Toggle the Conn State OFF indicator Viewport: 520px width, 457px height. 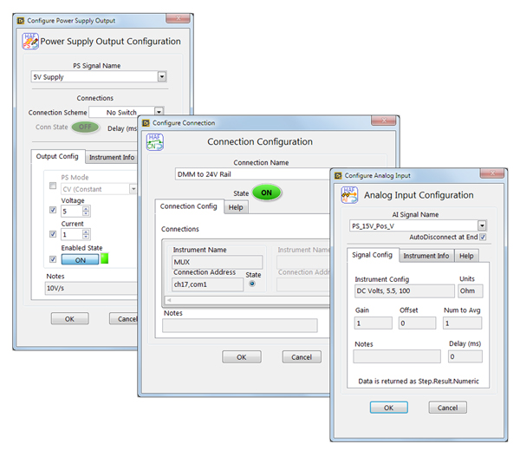tap(85, 127)
